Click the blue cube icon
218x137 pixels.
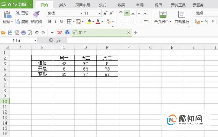[x=67, y=32]
